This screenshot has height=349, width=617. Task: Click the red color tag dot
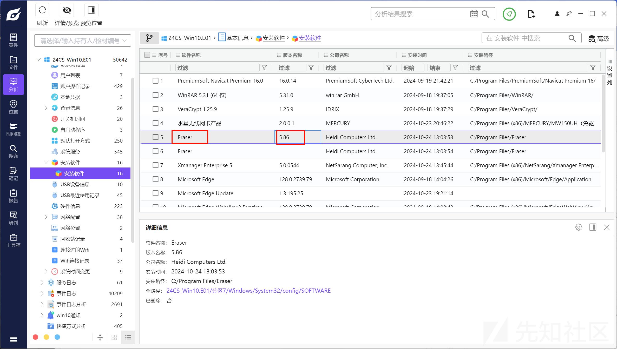pos(36,337)
